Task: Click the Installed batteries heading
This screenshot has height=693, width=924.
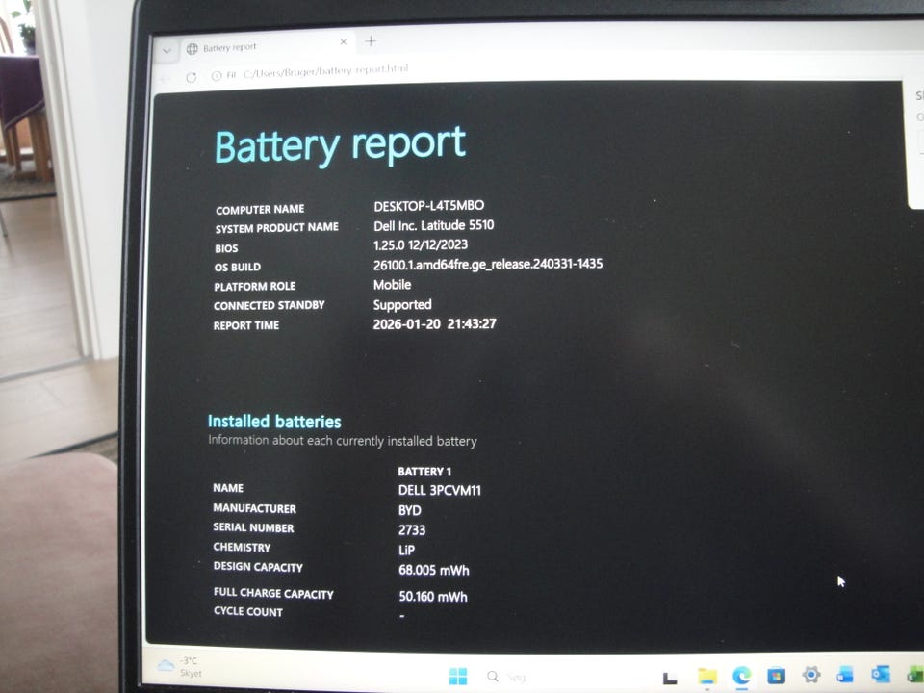Action: [274, 422]
